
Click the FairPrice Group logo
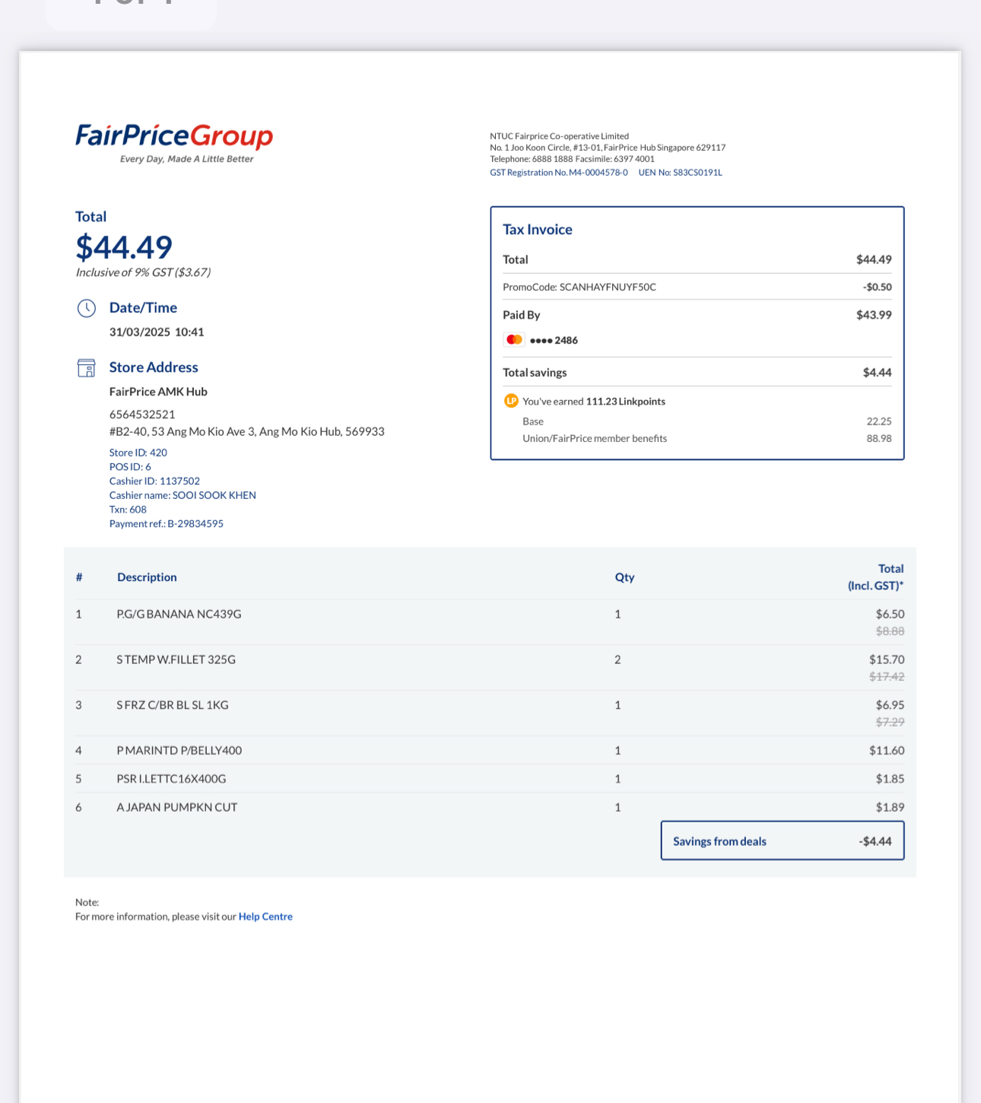point(174,142)
